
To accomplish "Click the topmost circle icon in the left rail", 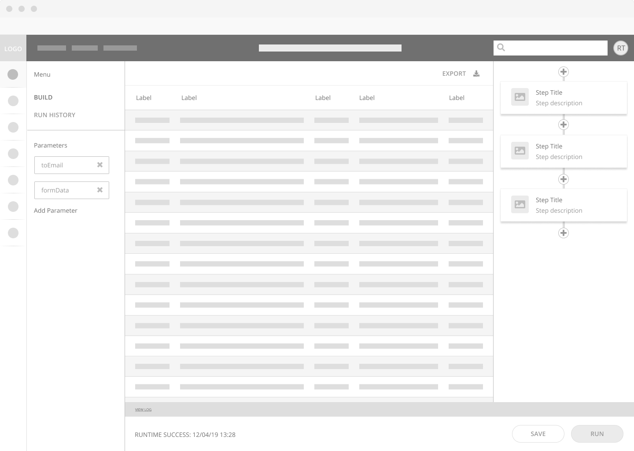I will pyautogui.click(x=13, y=74).
